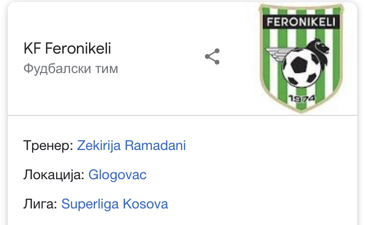Image resolution: width=365 pixels, height=225 pixels.
Task: Click the soccer ball in the crest
Action: coord(300,69)
